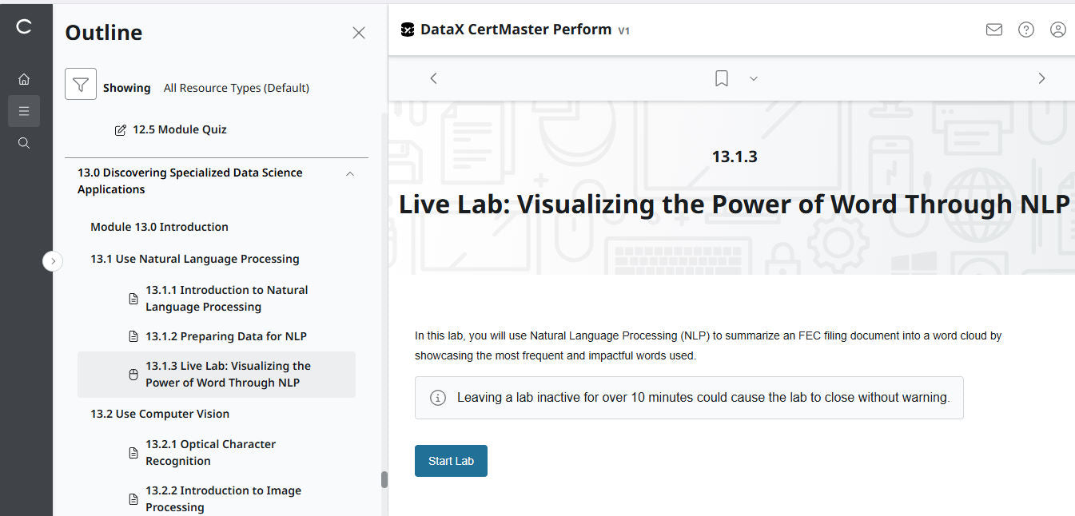The width and height of the screenshot is (1075, 516).
Task: Open your messages via the envelope icon
Action: (x=993, y=29)
